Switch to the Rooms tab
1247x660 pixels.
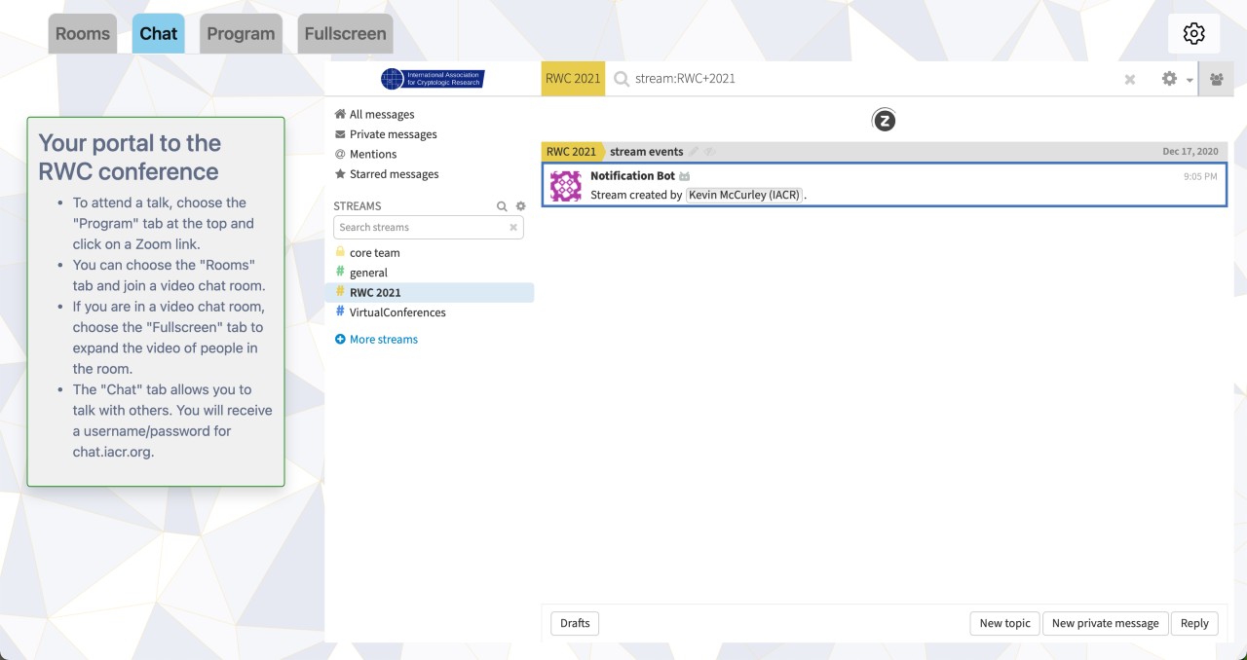tap(83, 33)
